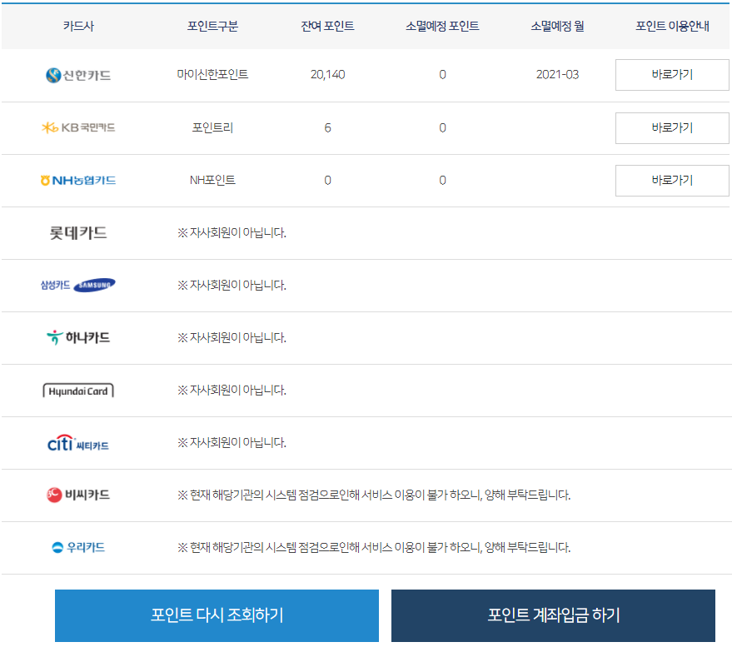This screenshot has width=732, height=647.
Task: Click the 카드사 column header
Action: pyautogui.click(x=78, y=26)
